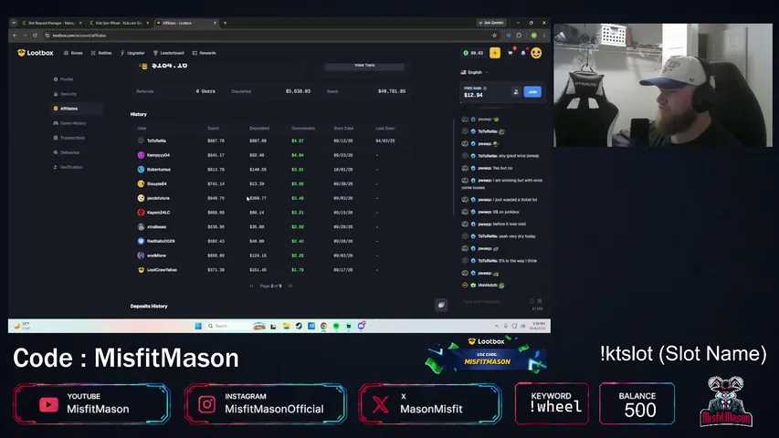Click Kempyyy04 user avatar in history table
Viewport: 779px width, 438px height.
[x=141, y=155]
